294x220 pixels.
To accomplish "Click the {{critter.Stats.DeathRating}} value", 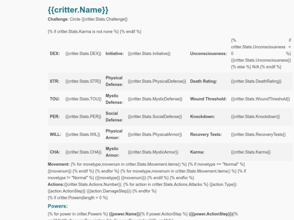I will pyautogui.click(x=256, y=81).
